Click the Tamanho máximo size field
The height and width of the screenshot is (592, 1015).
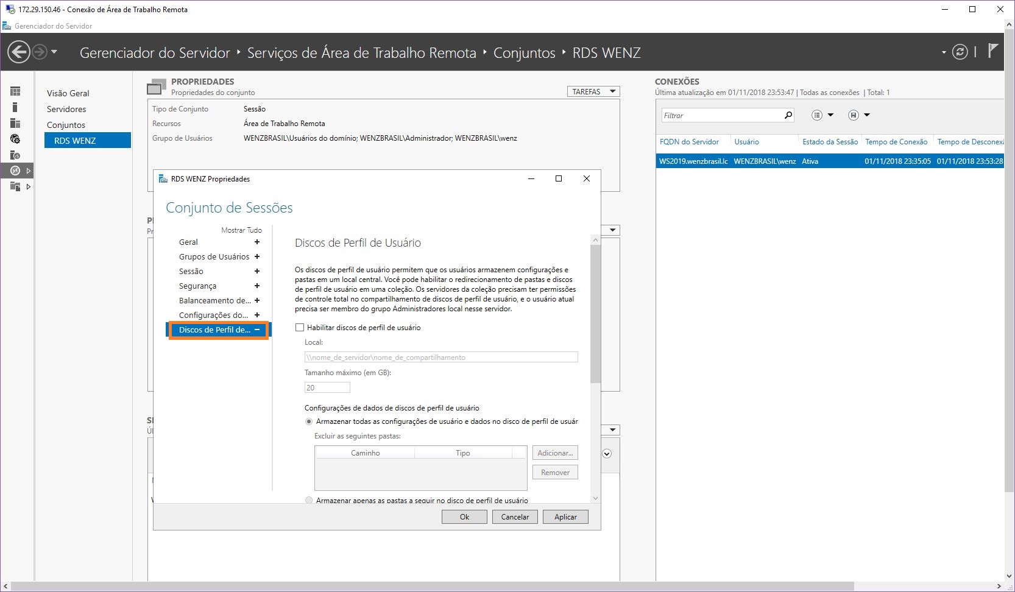tap(327, 387)
